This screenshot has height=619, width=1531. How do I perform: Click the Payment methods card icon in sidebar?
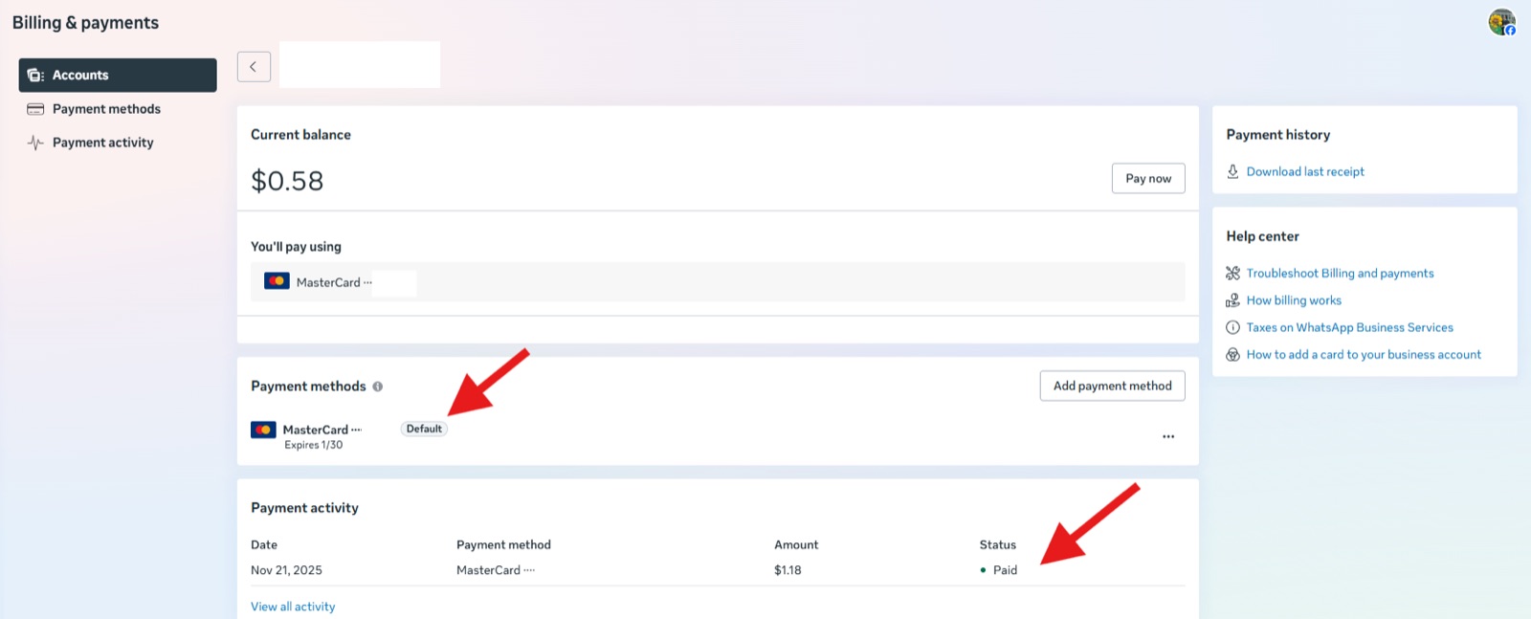(x=35, y=109)
